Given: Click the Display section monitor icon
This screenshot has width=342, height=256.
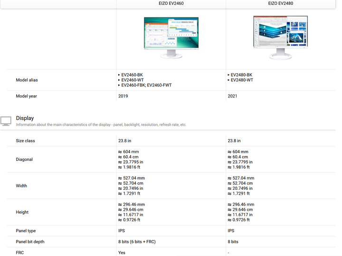Looking at the screenshot, I should [x=6, y=121].
